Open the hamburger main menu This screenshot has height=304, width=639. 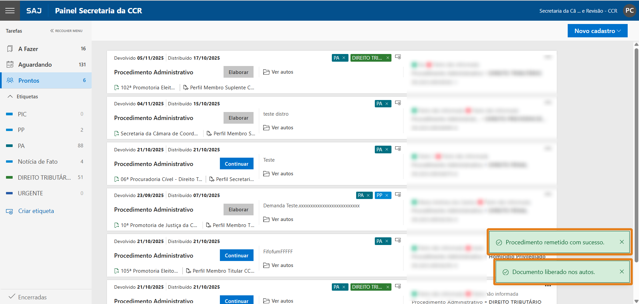[x=10, y=11]
